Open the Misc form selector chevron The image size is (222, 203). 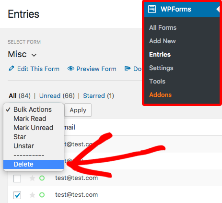point(34,55)
